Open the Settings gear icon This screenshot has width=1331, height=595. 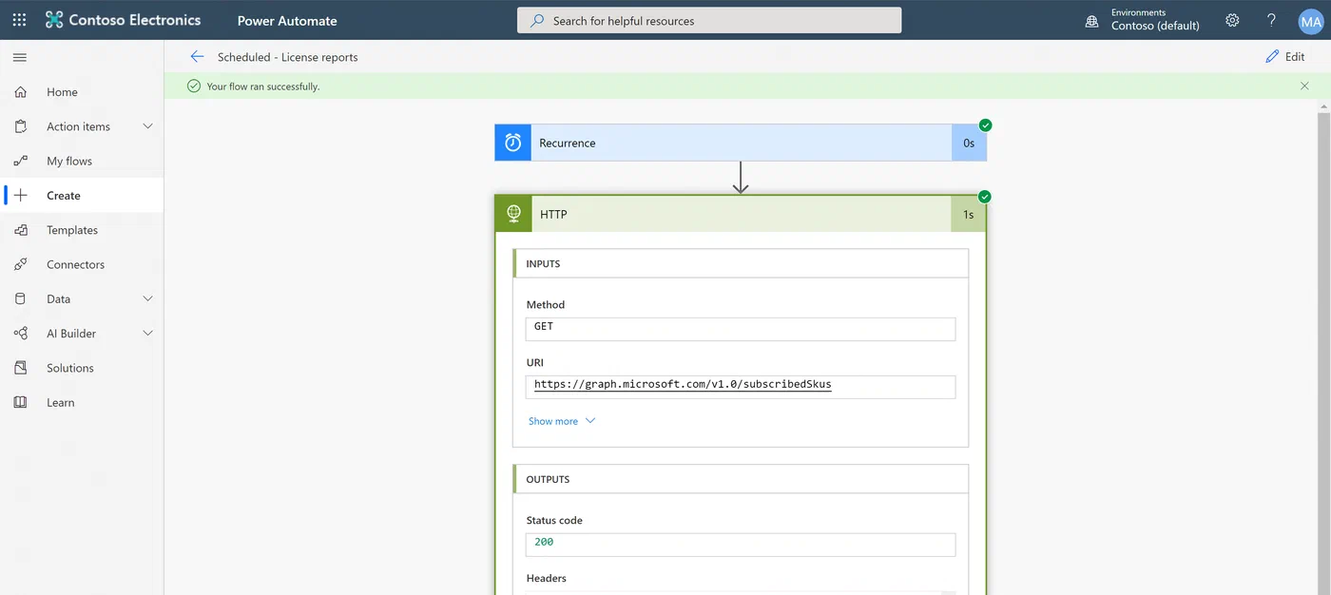pyautogui.click(x=1232, y=20)
